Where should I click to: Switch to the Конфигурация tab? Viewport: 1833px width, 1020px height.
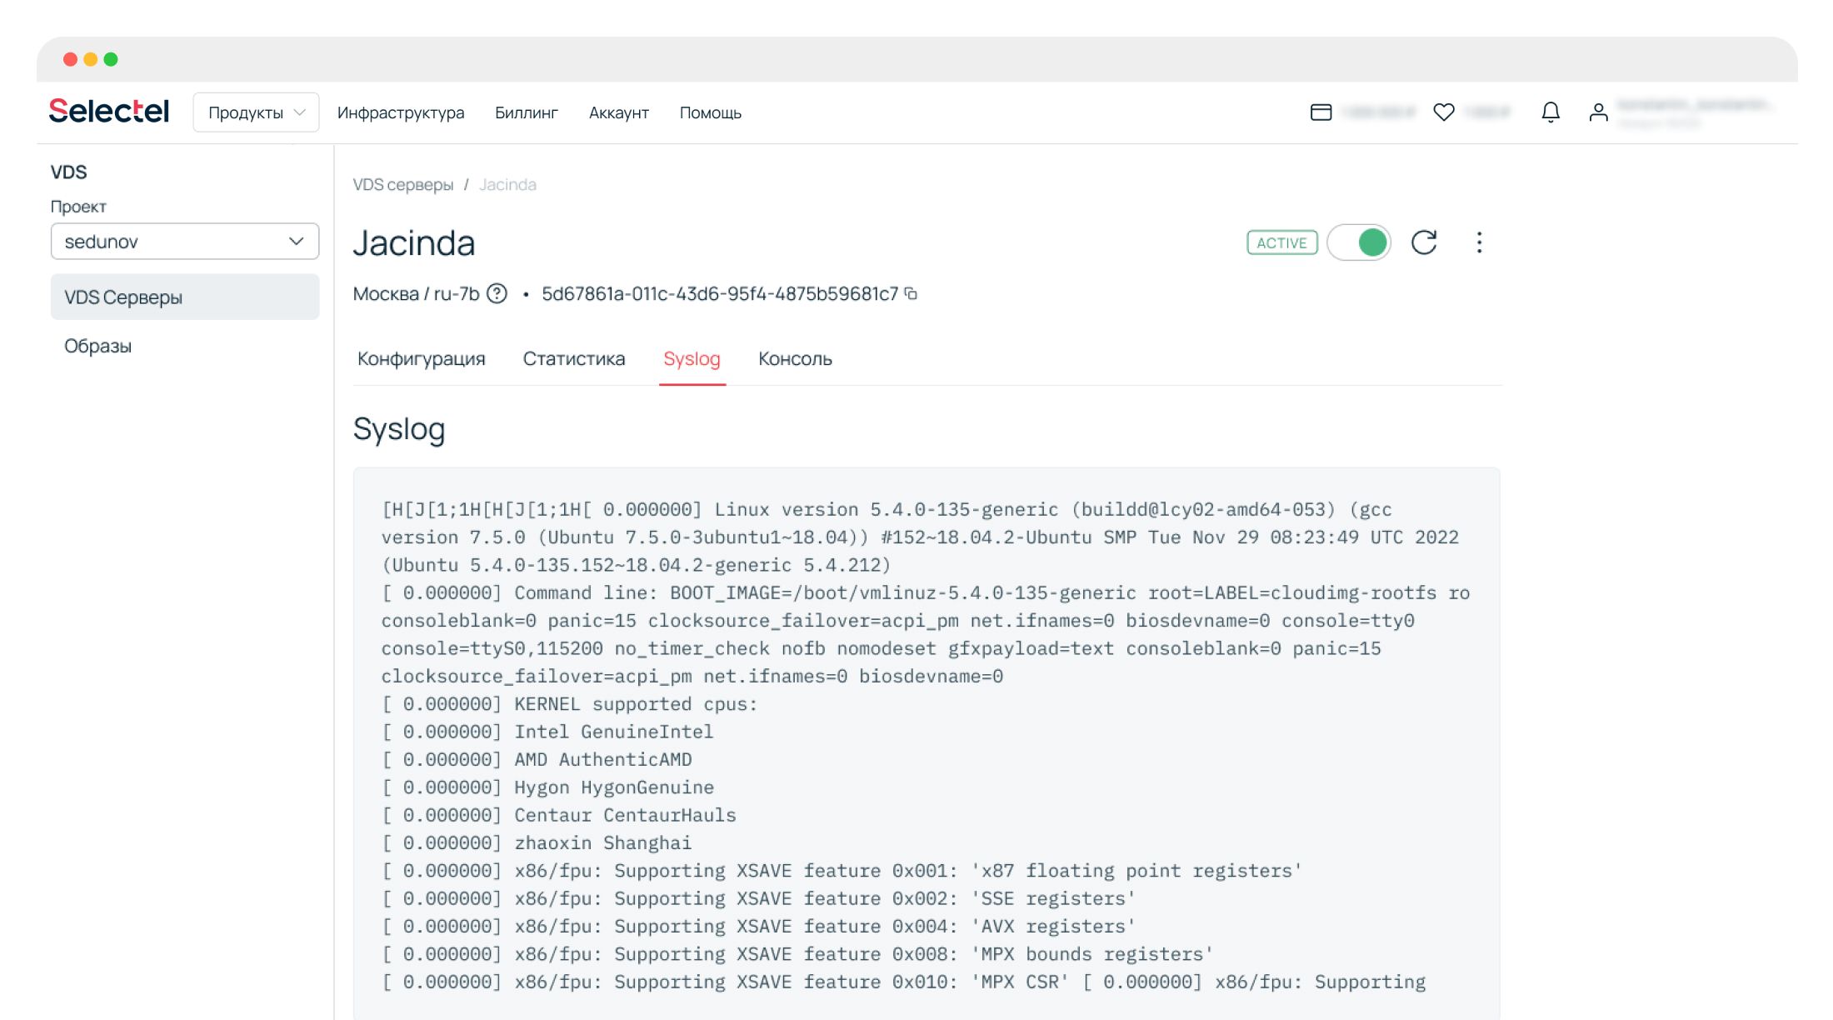421,358
